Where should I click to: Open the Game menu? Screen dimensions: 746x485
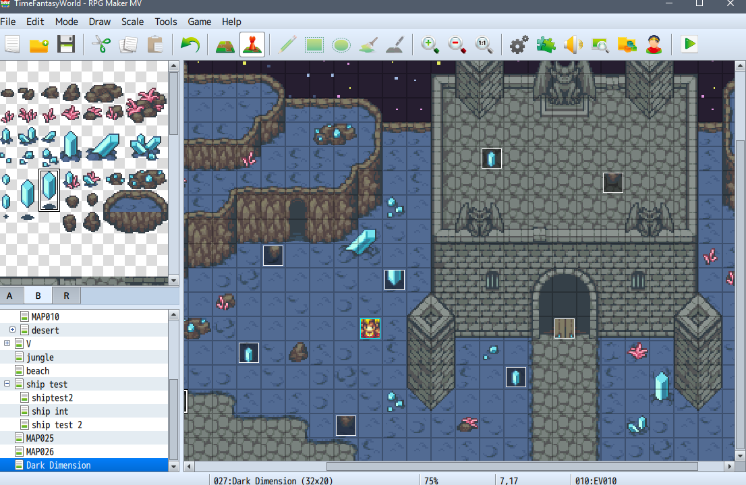[x=200, y=22]
